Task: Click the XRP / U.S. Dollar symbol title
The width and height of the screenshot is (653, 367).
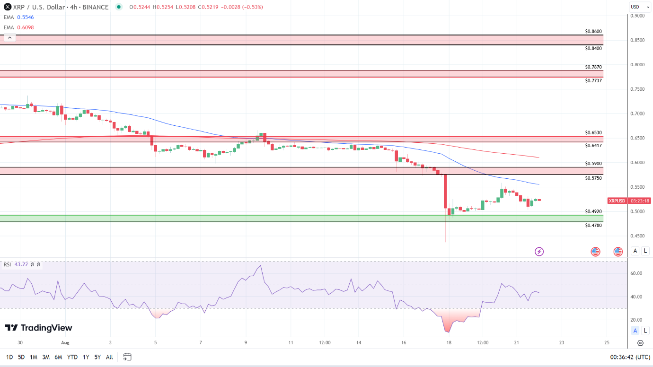Action: (x=62, y=7)
